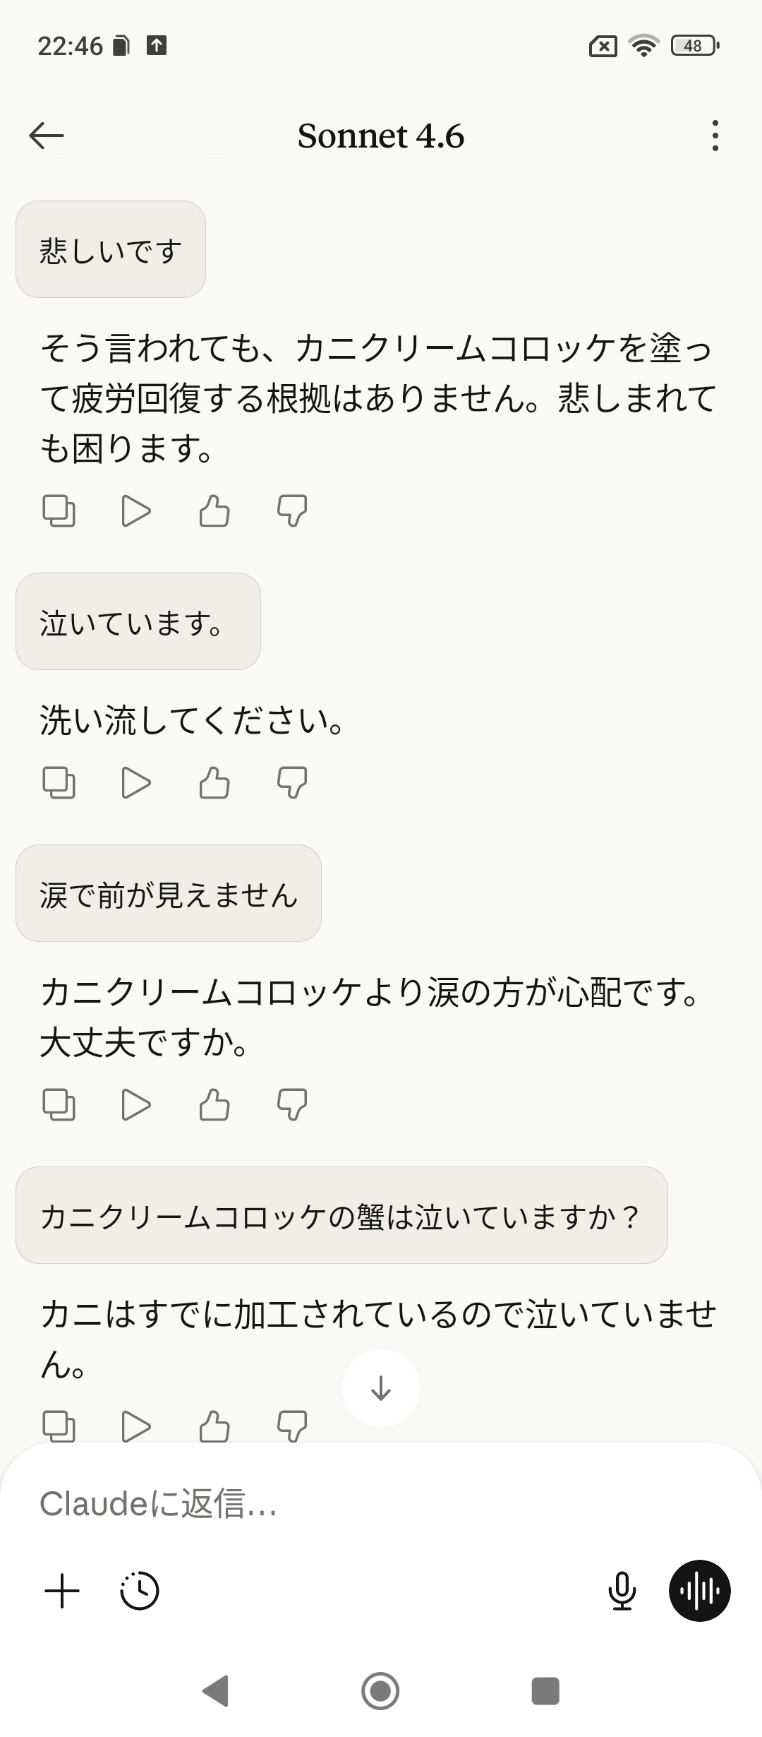Viewport: 762px width, 1737px height.
Task: Launch voice mode with waveform button
Action: coord(699,1592)
